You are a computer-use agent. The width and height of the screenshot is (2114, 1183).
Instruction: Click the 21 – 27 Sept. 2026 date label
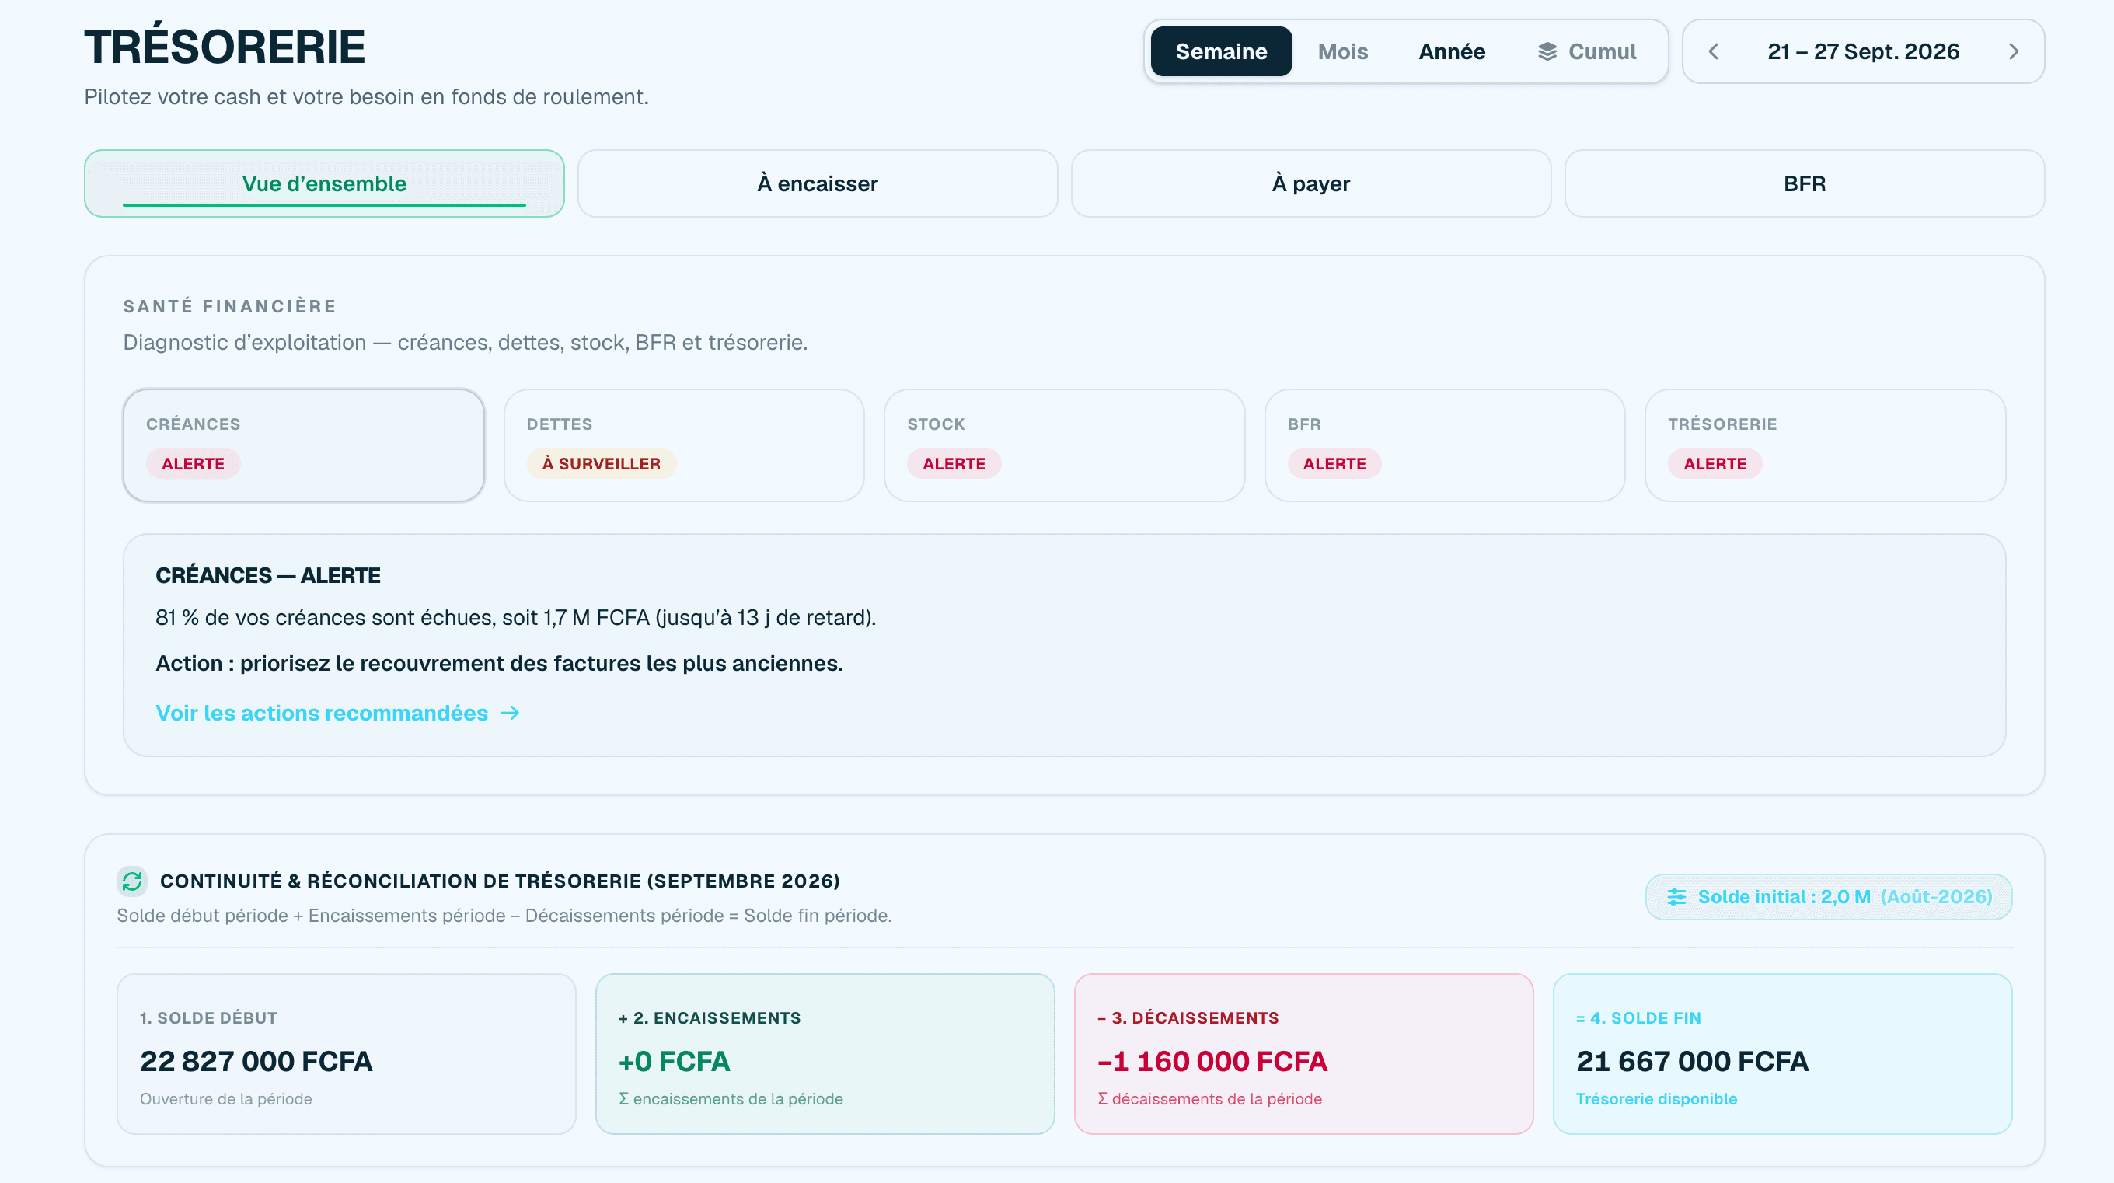1863,52
